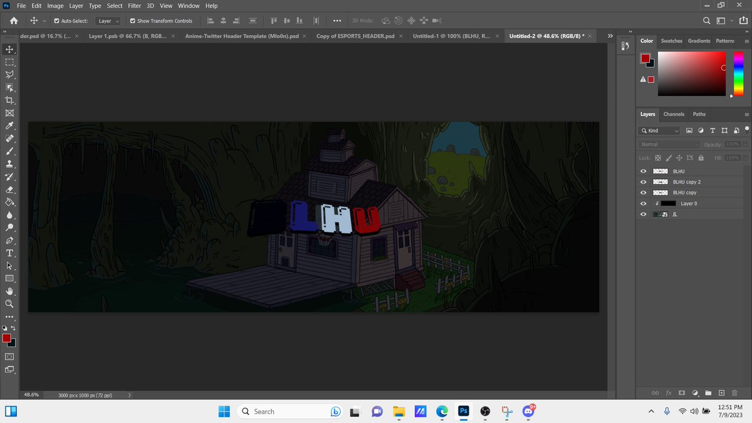
Task: Toggle the Auto-Select checkbox
Action: click(57, 21)
